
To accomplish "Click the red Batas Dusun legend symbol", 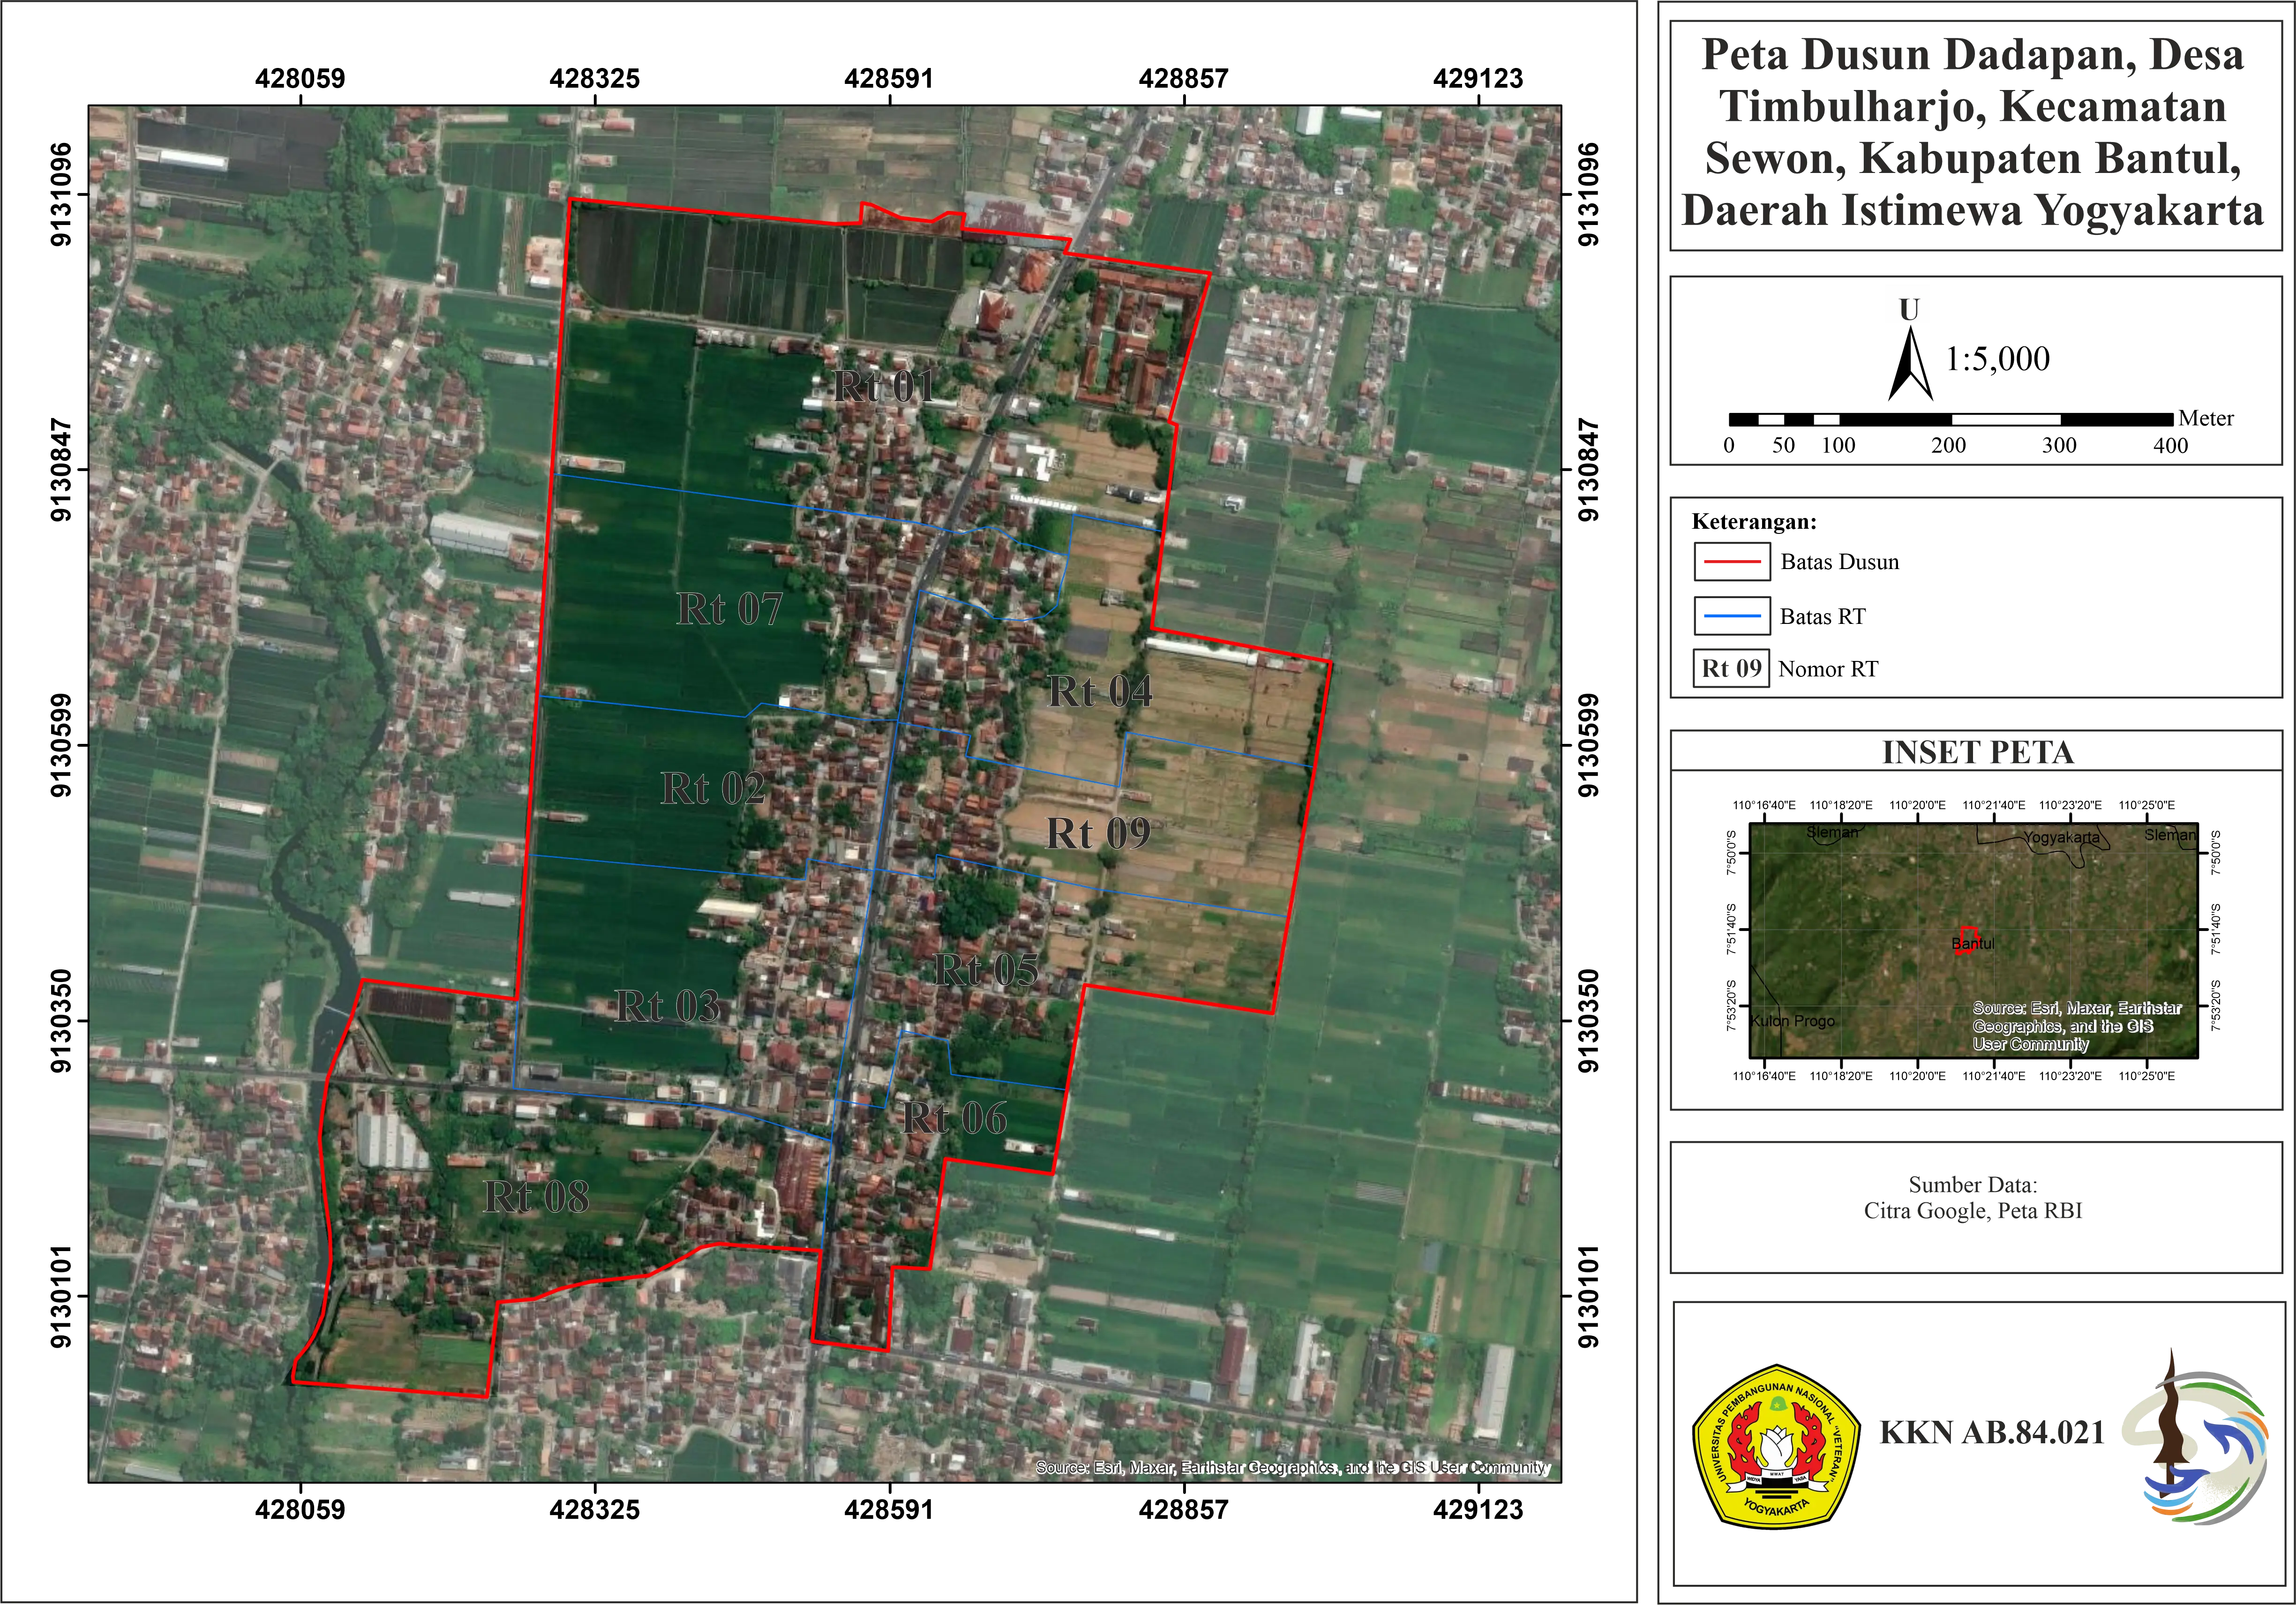I will [x=1731, y=562].
